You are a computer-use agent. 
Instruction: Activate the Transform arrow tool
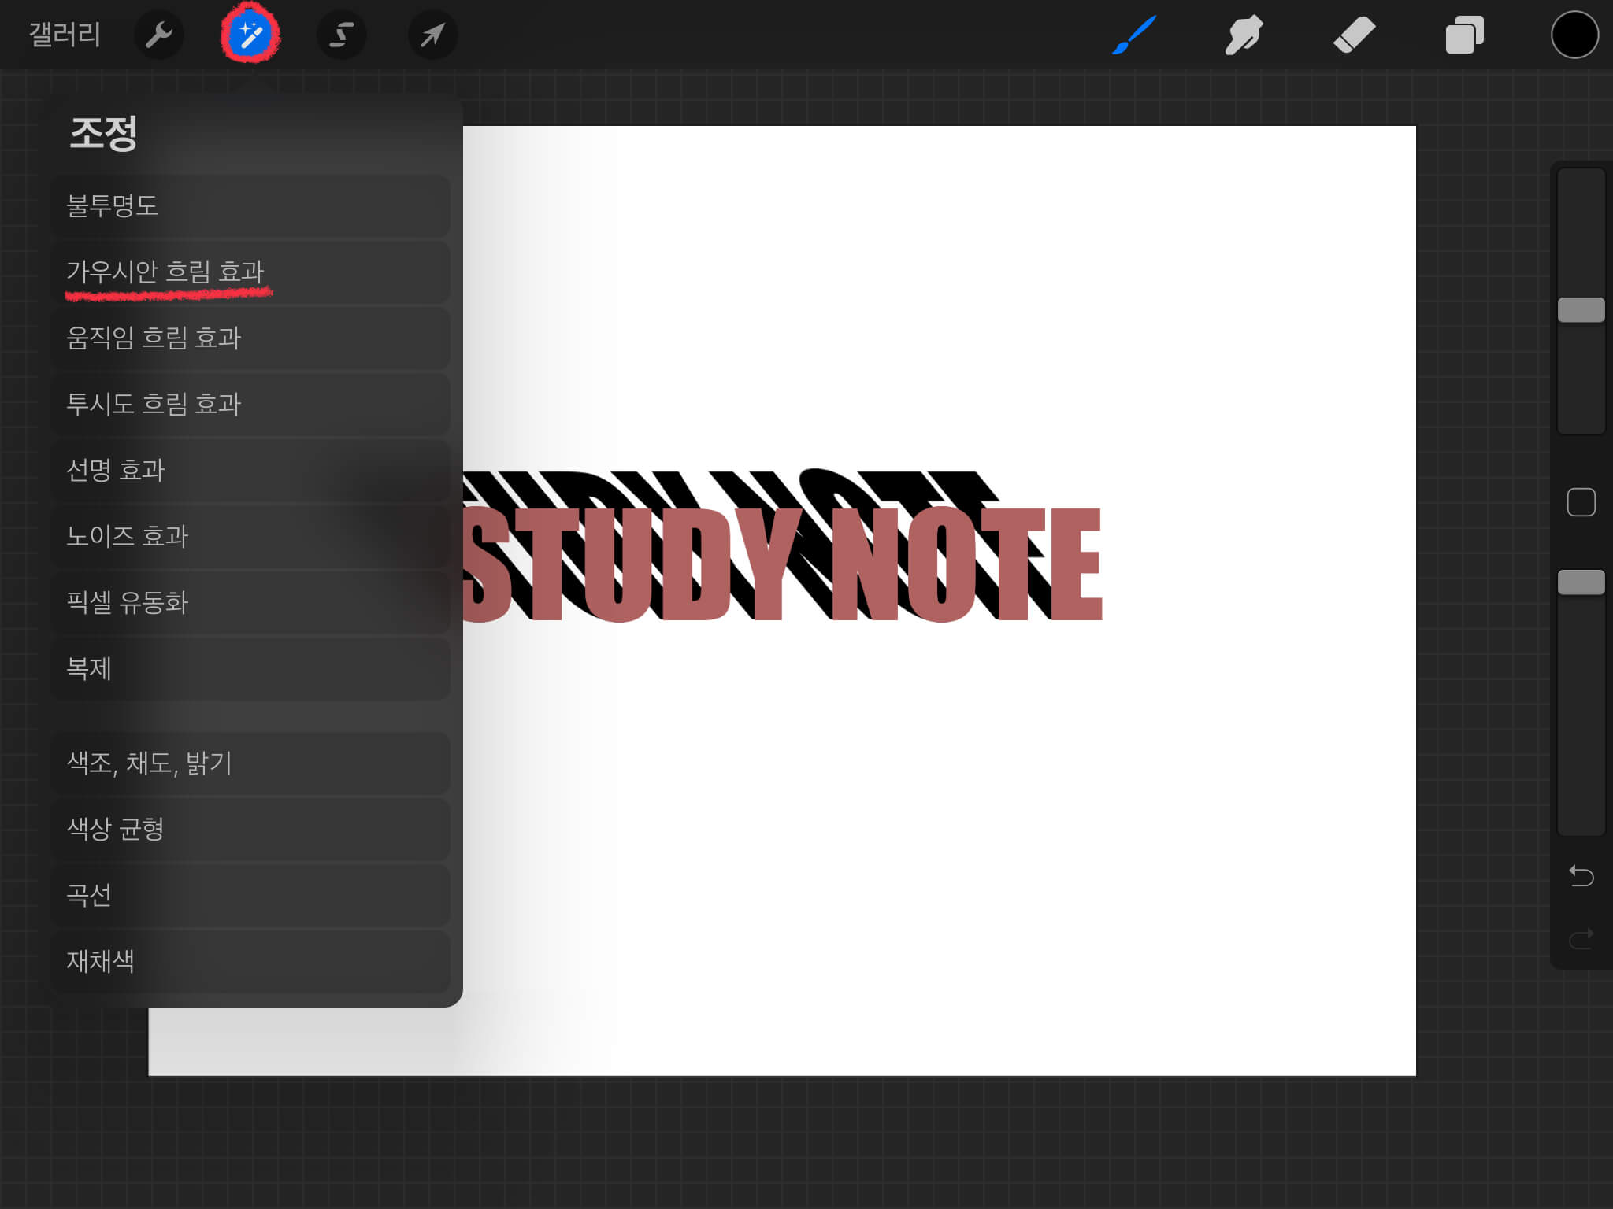click(432, 35)
